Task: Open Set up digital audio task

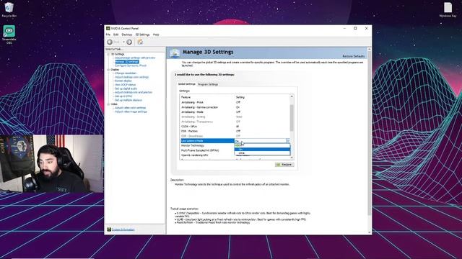Action: click(x=126, y=88)
